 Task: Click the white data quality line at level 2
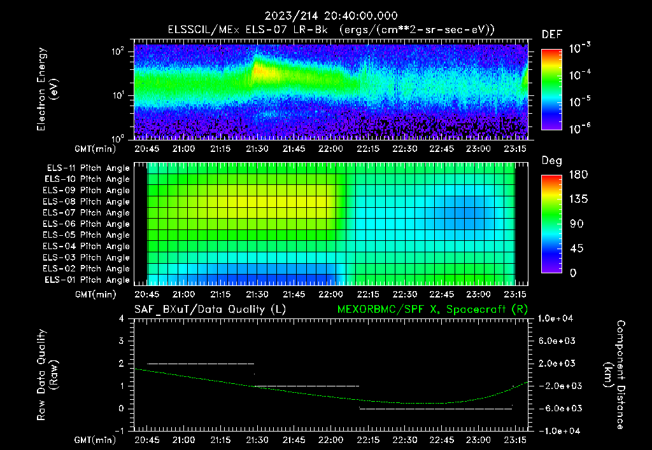point(201,364)
